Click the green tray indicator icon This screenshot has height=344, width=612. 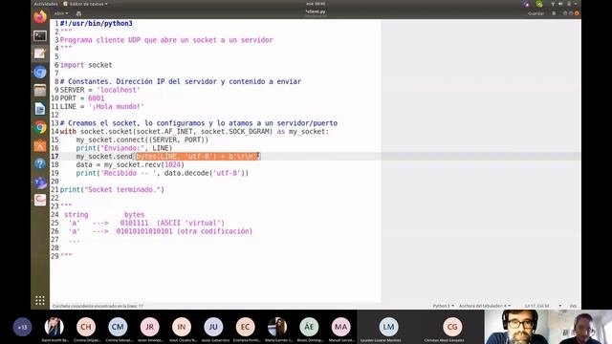click(x=539, y=4)
